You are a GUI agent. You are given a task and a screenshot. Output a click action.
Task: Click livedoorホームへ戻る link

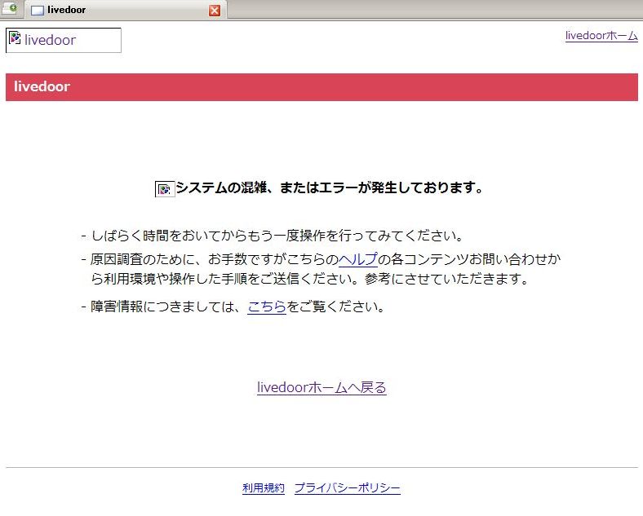321,387
